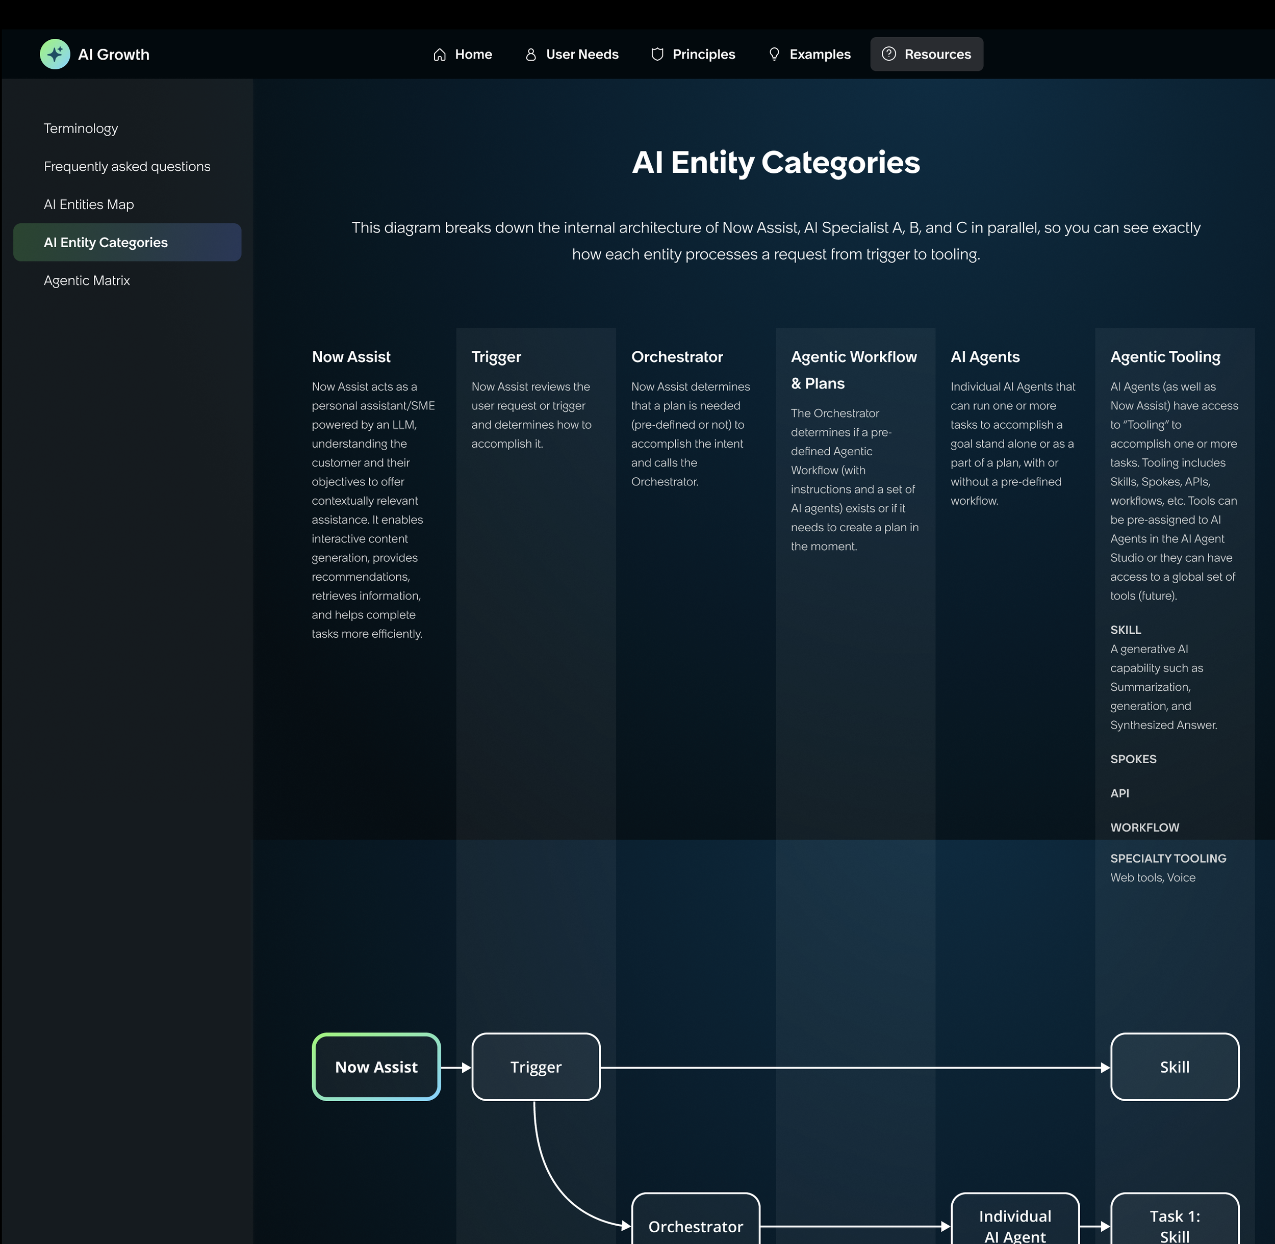This screenshot has width=1275, height=1244.
Task: Click the Trigger node in the diagram
Action: tap(535, 1067)
